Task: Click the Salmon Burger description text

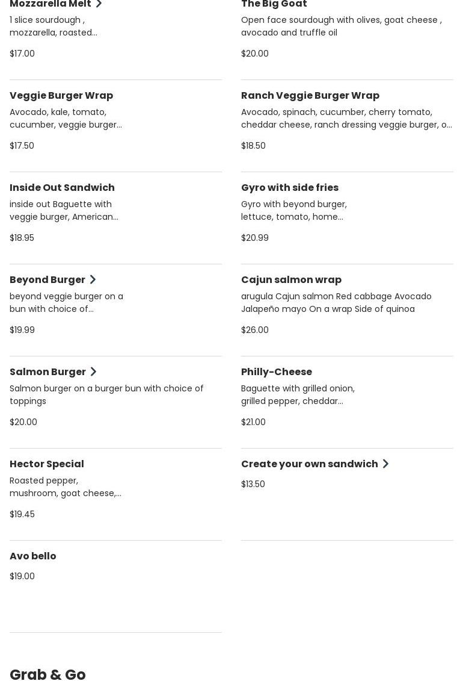Action: (x=106, y=394)
